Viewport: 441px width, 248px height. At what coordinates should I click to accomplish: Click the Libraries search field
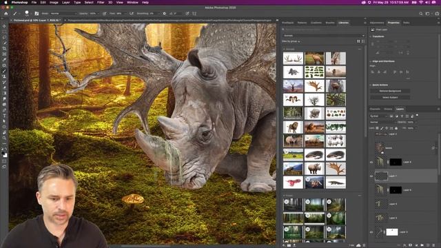(x=323, y=30)
